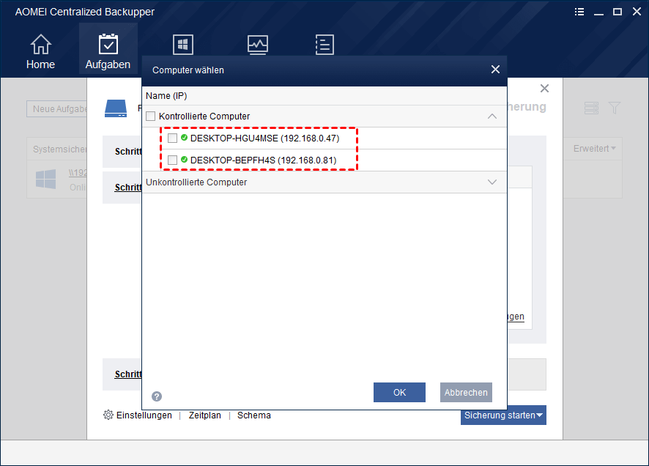Screen dimensions: 649x466
Task: Open the Home tab
Action: (40, 51)
